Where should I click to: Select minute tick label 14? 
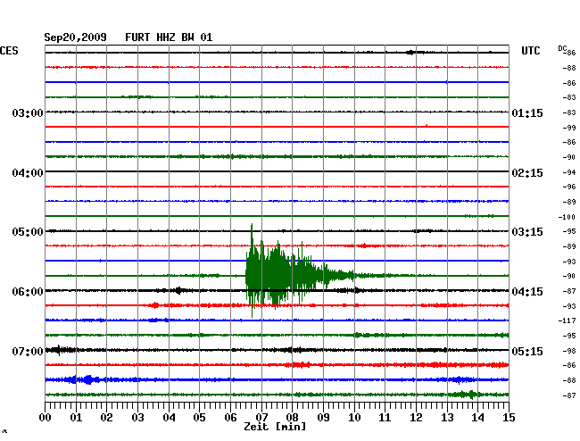click(477, 418)
